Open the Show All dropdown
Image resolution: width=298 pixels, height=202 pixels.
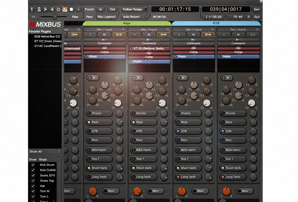point(45,151)
